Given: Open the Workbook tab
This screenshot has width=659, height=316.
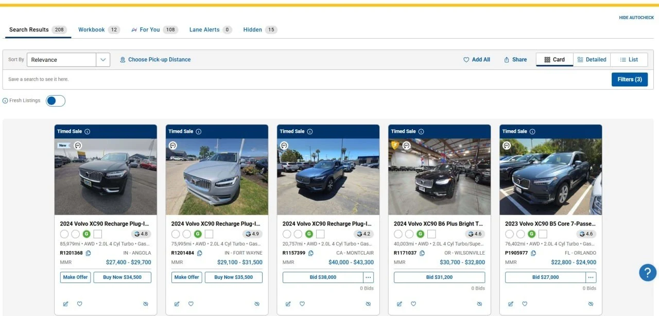Looking at the screenshot, I should coord(99,30).
